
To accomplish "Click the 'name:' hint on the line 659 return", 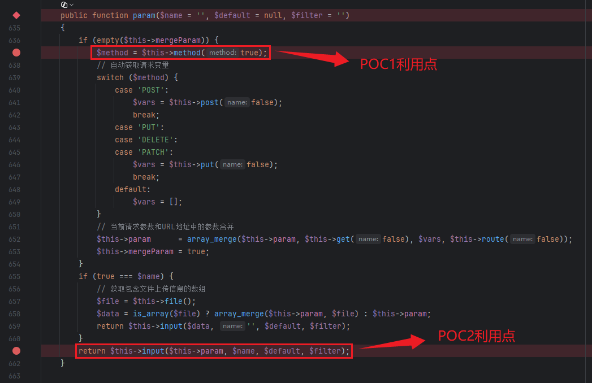I will (x=232, y=326).
